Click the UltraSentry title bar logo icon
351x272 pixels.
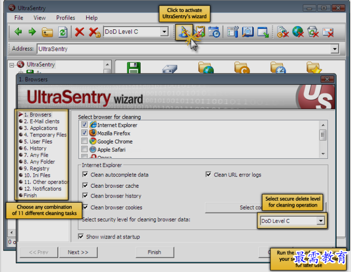(x=12, y=7)
